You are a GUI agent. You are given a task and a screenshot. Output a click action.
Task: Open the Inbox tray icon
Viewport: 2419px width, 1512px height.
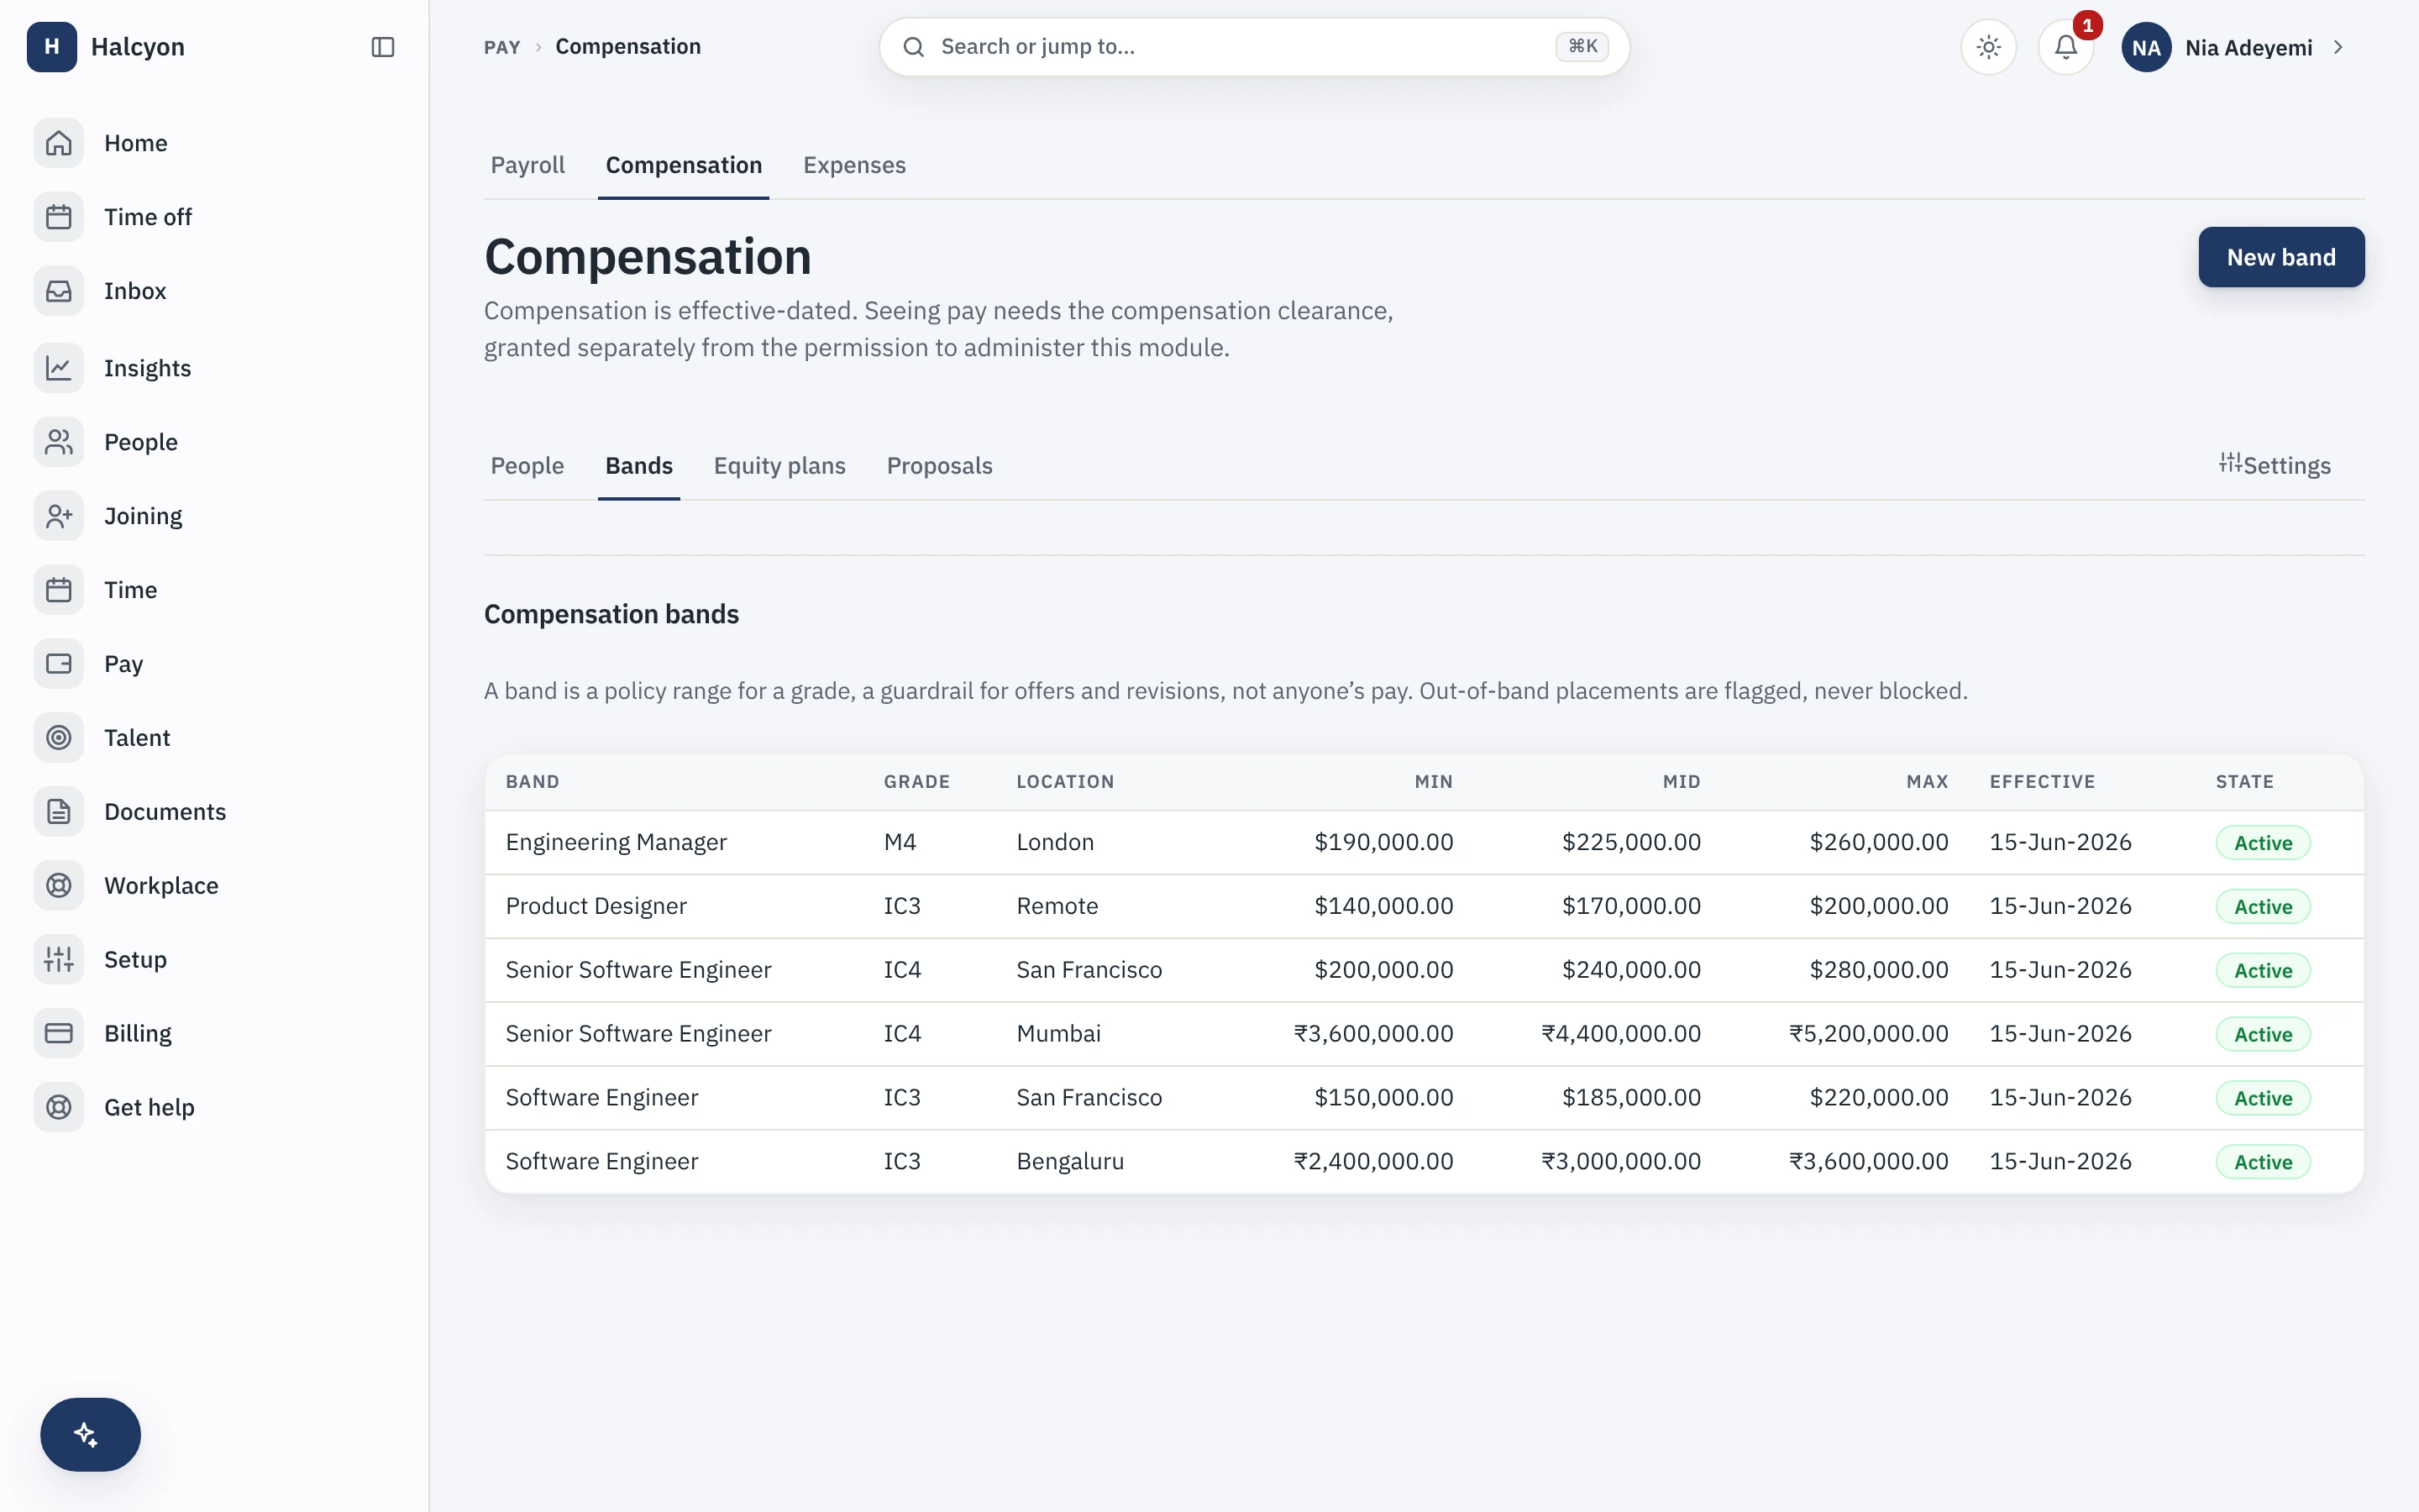59,291
